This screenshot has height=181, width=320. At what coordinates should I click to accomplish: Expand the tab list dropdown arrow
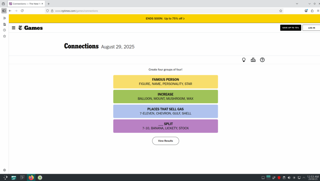click(297, 3)
